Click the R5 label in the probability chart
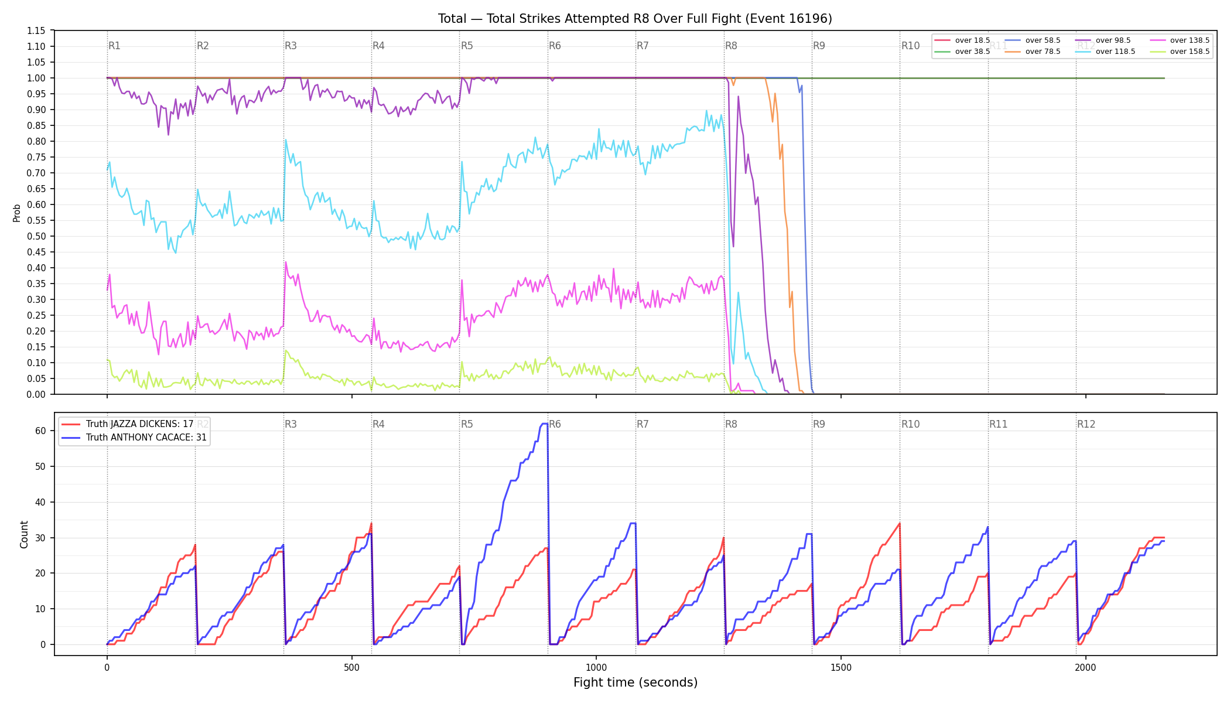Screen dimensions: 1230x703 coord(467,46)
